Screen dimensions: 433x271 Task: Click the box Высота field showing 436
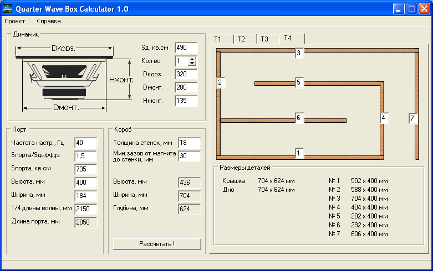click(x=190, y=183)
